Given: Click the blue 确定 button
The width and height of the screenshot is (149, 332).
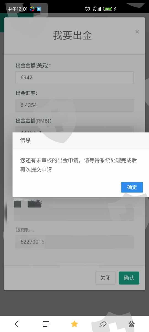Looking at the screenshot, I should 132,187.
